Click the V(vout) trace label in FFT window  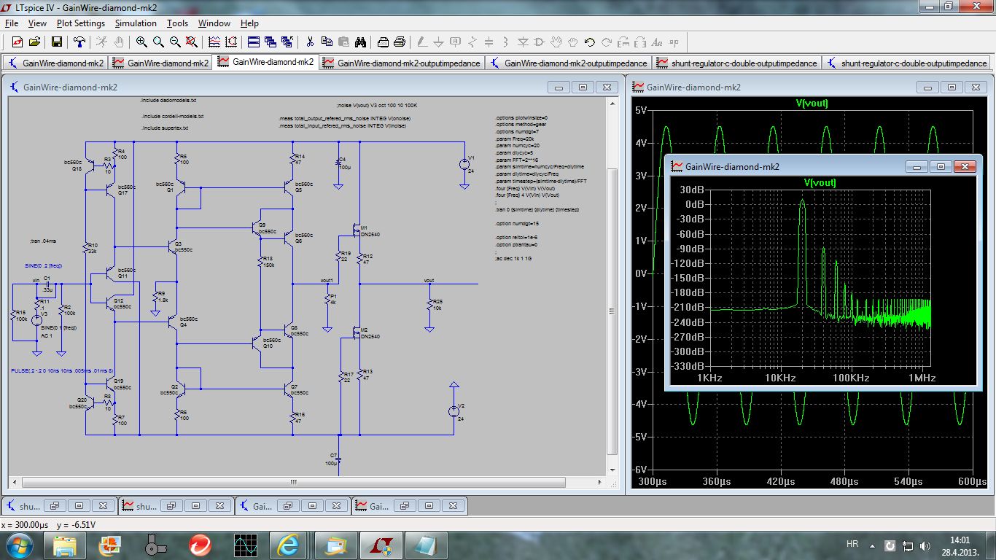820,182
